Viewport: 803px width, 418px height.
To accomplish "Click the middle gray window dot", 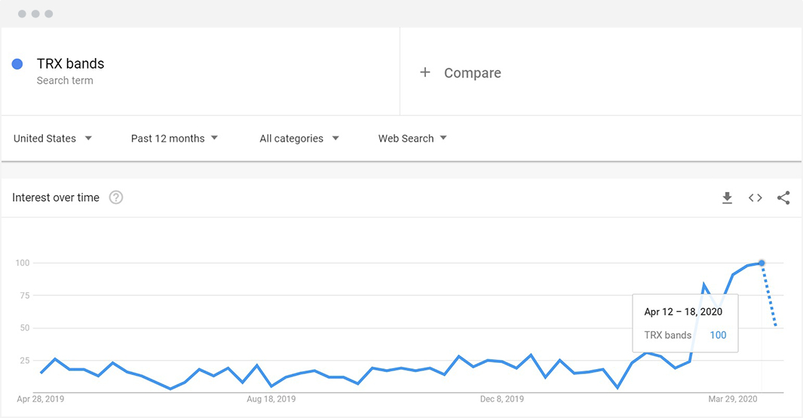I will pyautogui.click(x=35, y=14).
